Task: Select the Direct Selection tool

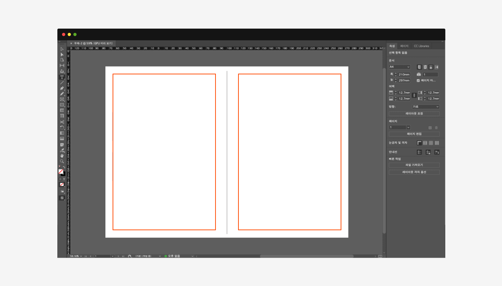Action: [x=62, y=54]
